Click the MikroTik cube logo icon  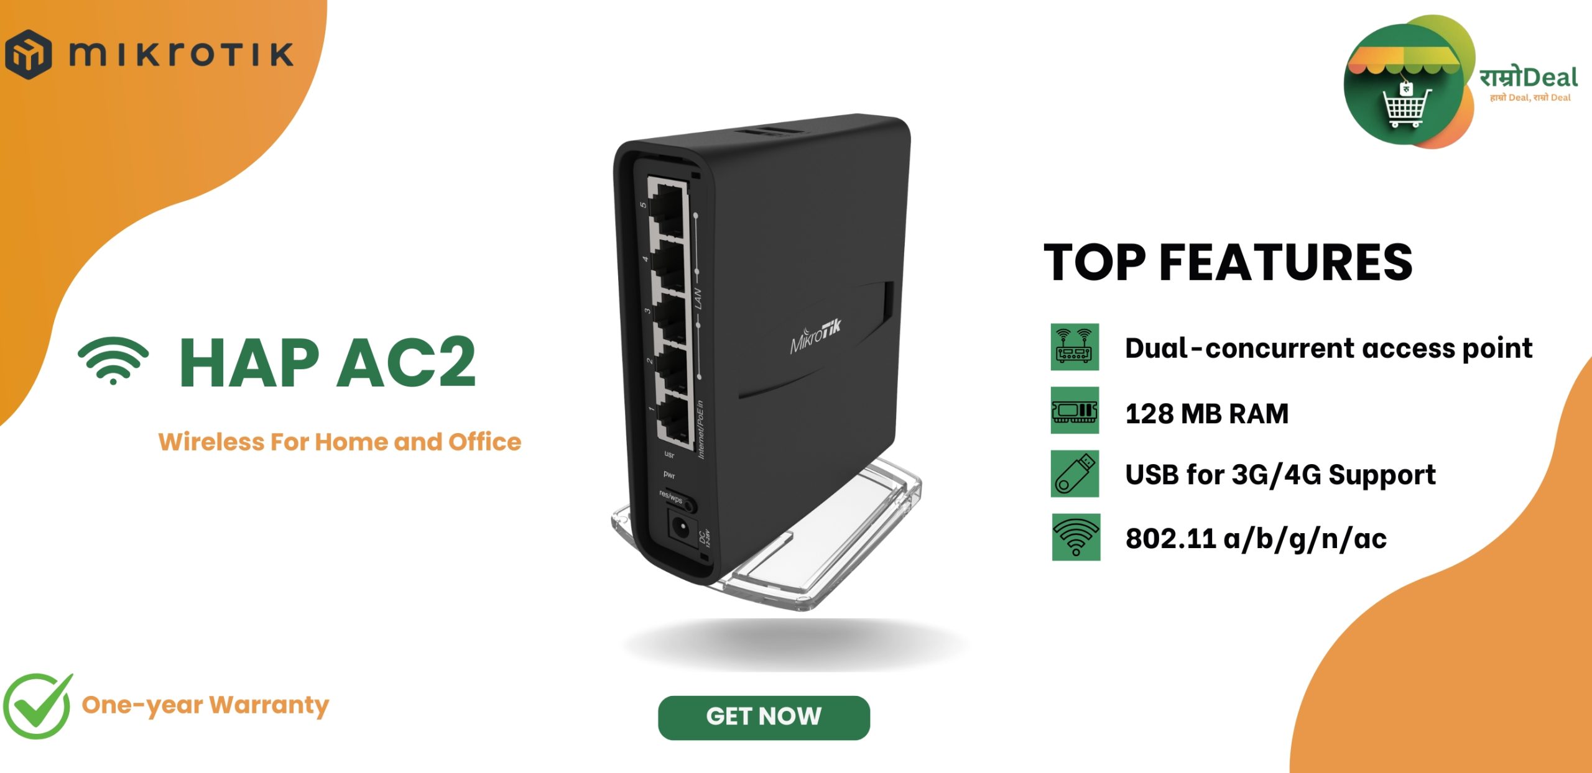coord(29,54)
